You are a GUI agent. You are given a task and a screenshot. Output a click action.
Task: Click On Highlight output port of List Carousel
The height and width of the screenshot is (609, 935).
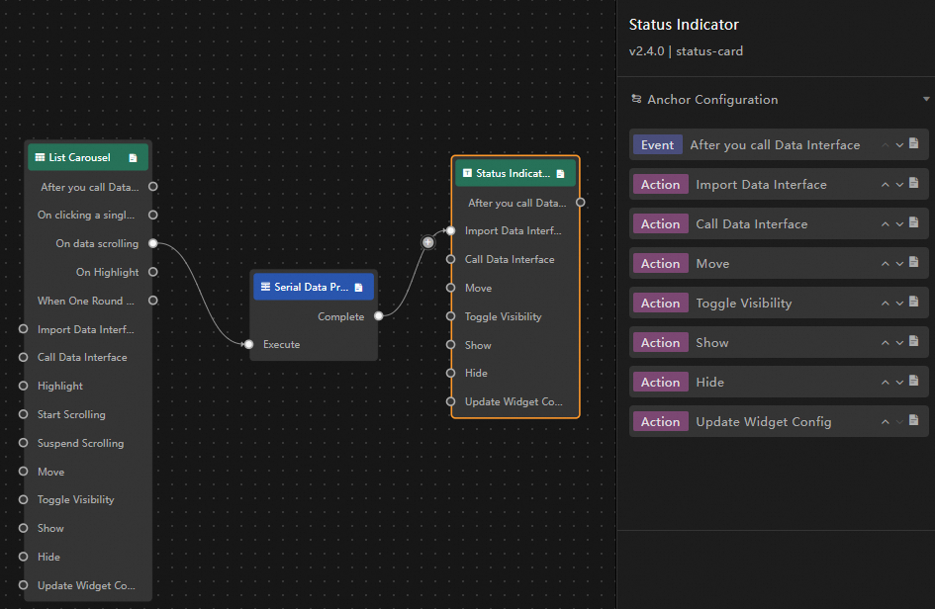(x=152, y=272)
